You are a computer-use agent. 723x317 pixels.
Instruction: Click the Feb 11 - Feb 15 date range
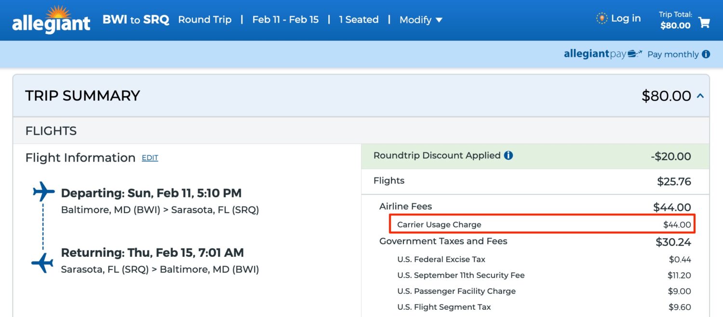click(285, 19)
